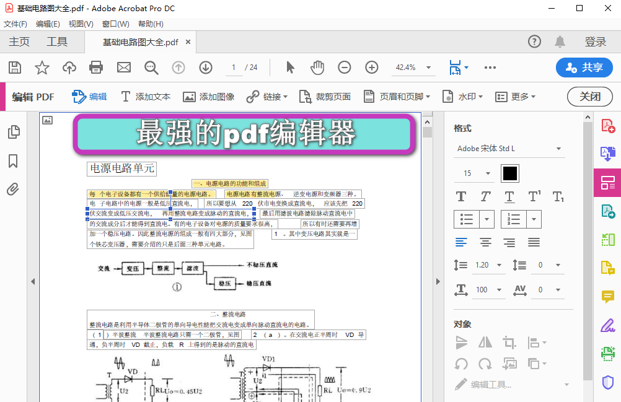Upload the file to cloud storage
This screenshot has height=402, width=621.
click(69, 68)
